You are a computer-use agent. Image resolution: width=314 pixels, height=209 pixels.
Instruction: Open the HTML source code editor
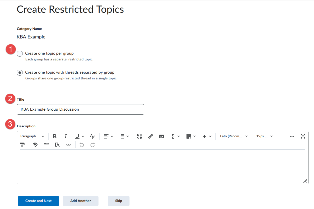(68, 145)
